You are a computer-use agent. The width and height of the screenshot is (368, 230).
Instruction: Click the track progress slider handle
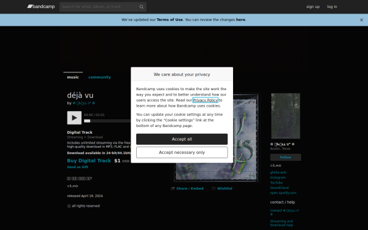[87, 121]
